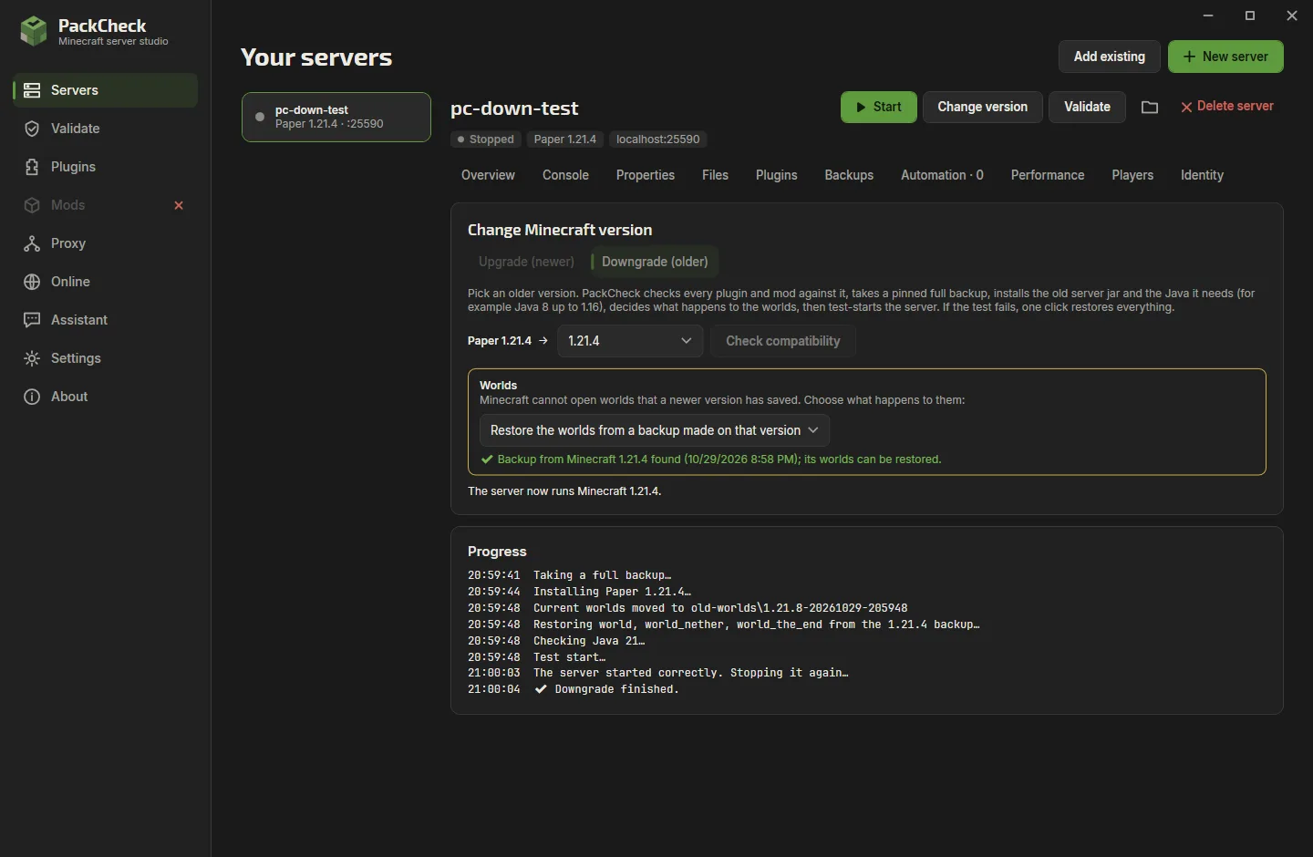Switch to the Upgrade (newer) option
Image resolution: width=1313 pixels, height=857 pixels.
click(526, 262)
